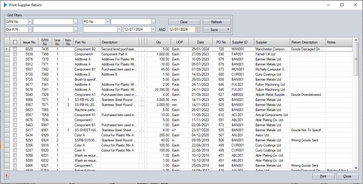This screenshot has width=363, height=184.
Task: Toggle the select-all checkbox in grid header
Action: click(15, 42)
